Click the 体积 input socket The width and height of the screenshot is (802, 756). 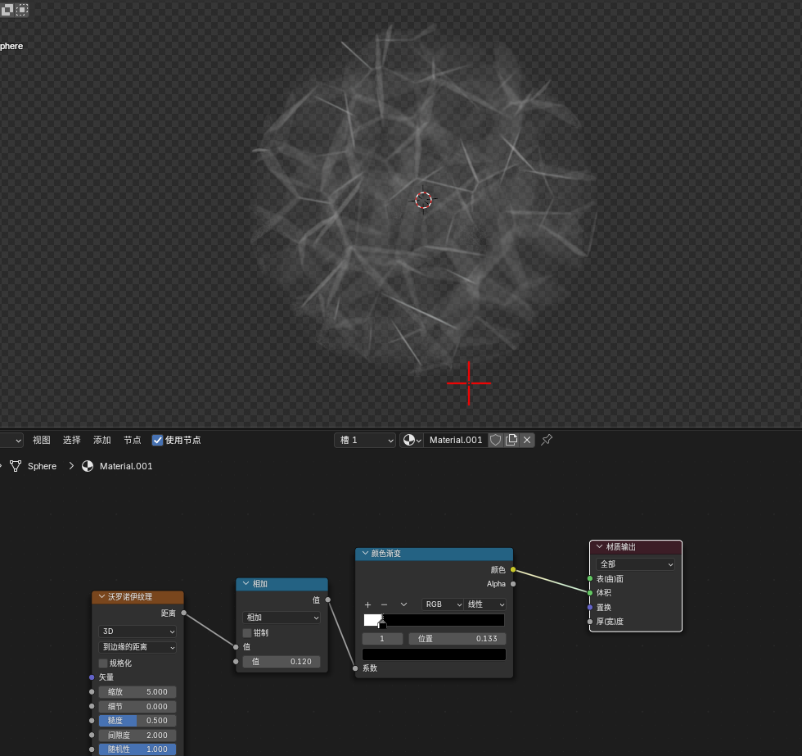pyautogui.click(x=590, y=592)
